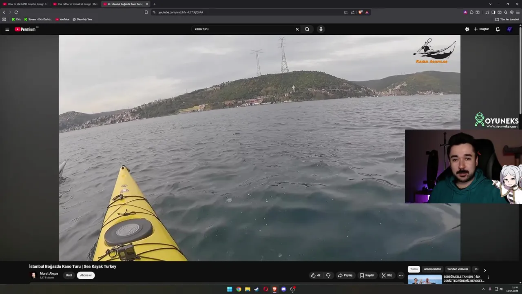Like the video with thumbs up
The image size is (522, 294).
pyautogui.click(x=316, y=275)
